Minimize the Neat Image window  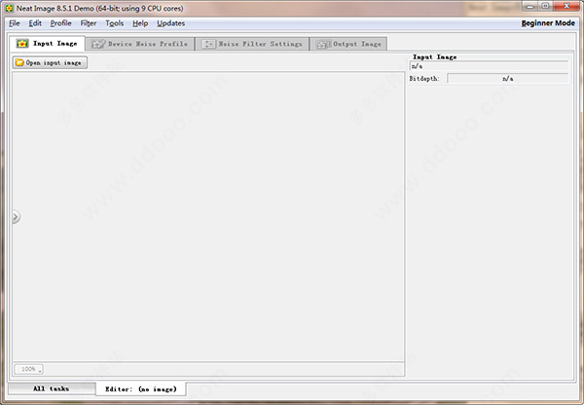click(x=530, y=6)
